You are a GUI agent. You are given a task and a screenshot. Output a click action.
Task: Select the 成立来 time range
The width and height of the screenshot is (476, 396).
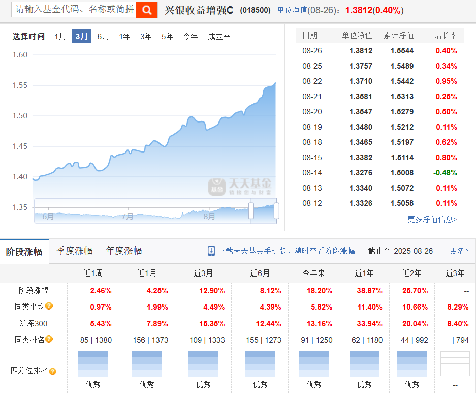(219, 36)
